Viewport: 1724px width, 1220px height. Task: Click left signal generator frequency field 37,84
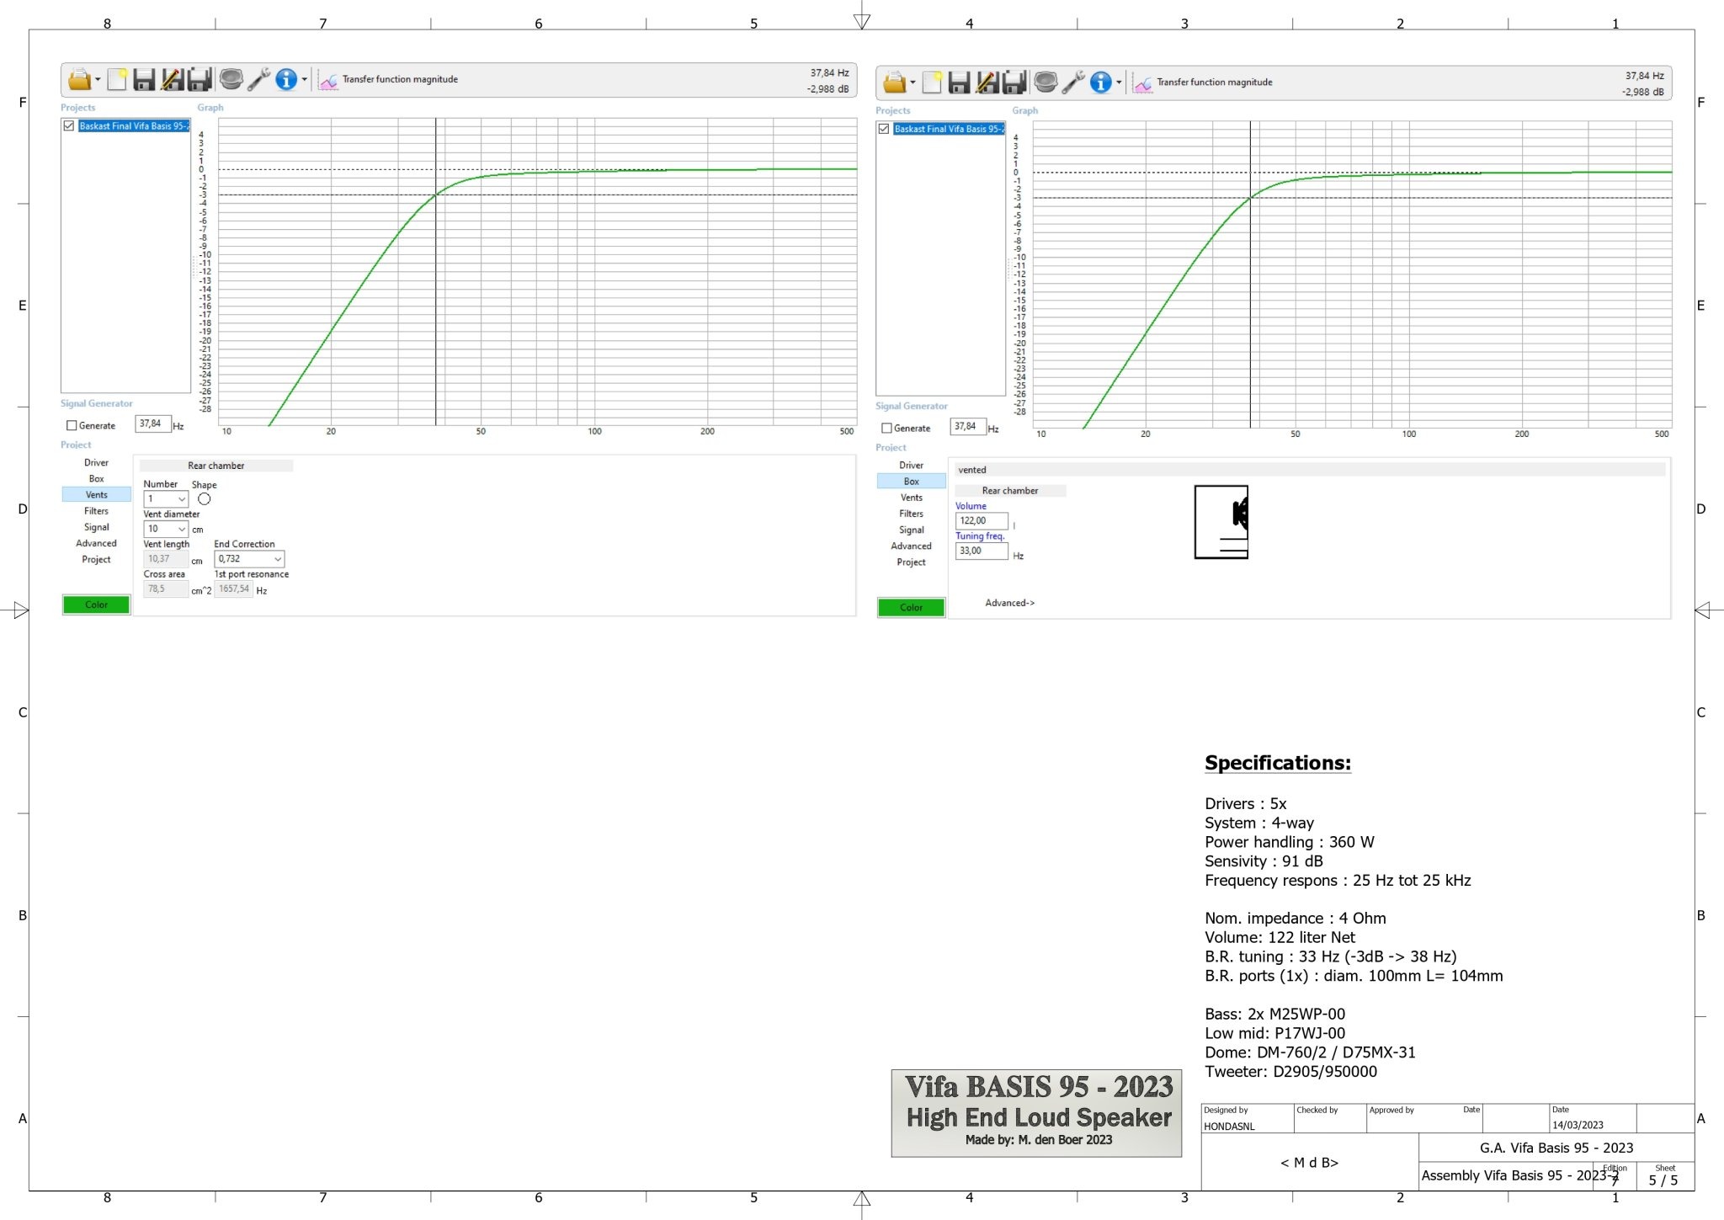click(x=152, y=424)
